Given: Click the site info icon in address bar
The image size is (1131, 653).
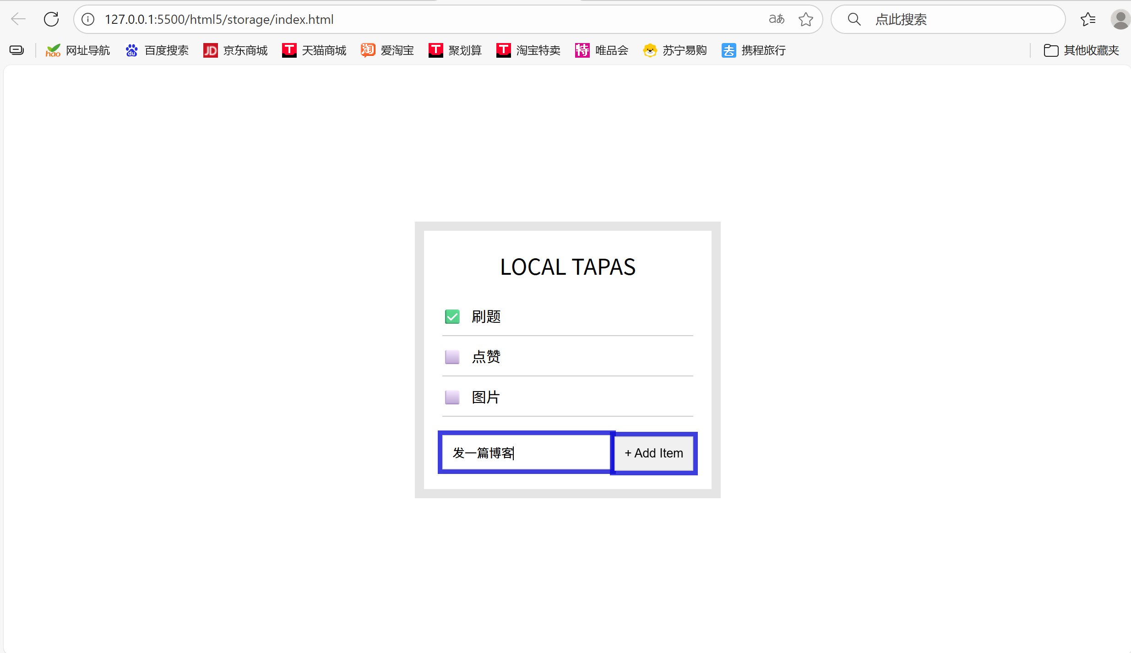Looking at the screenshot, I should point(88,19).
